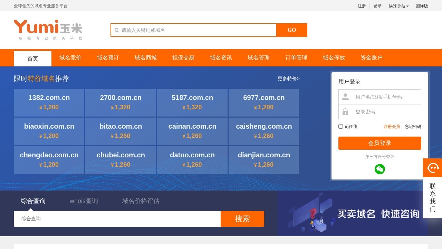This screenshot has width=442, height=249.
Task: Open the 首页 tab
Action: point(32,58)
